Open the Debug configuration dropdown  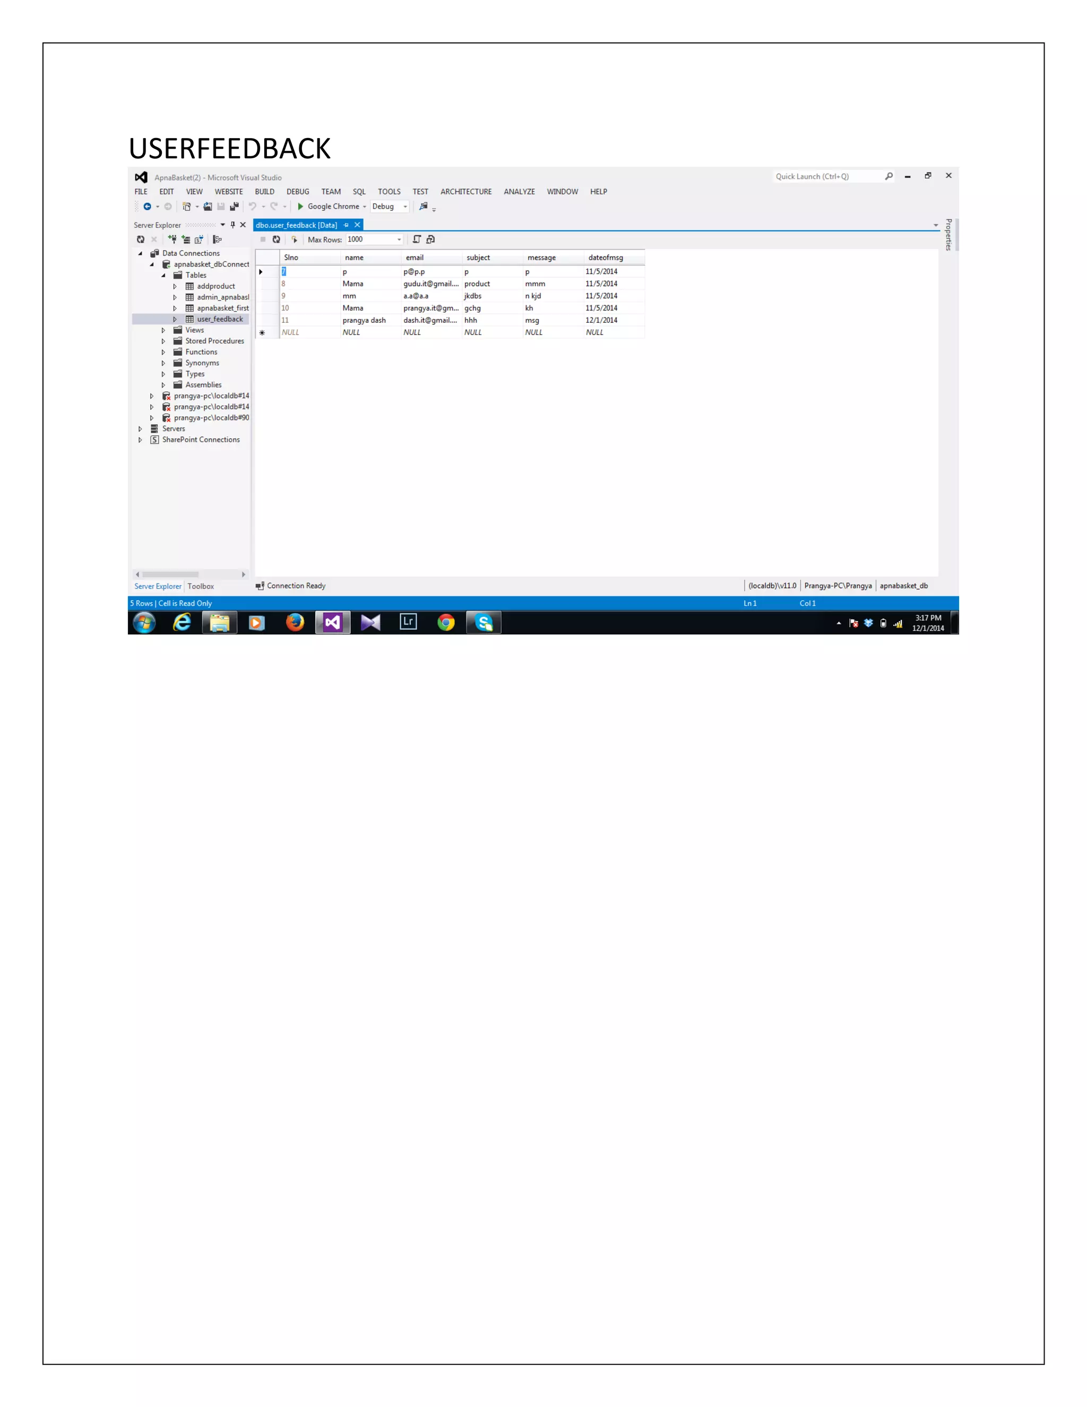405,207
